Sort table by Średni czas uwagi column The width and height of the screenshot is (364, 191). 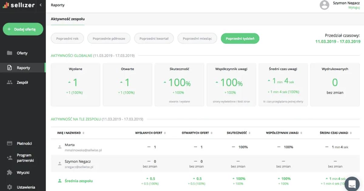tap(336, 133)
